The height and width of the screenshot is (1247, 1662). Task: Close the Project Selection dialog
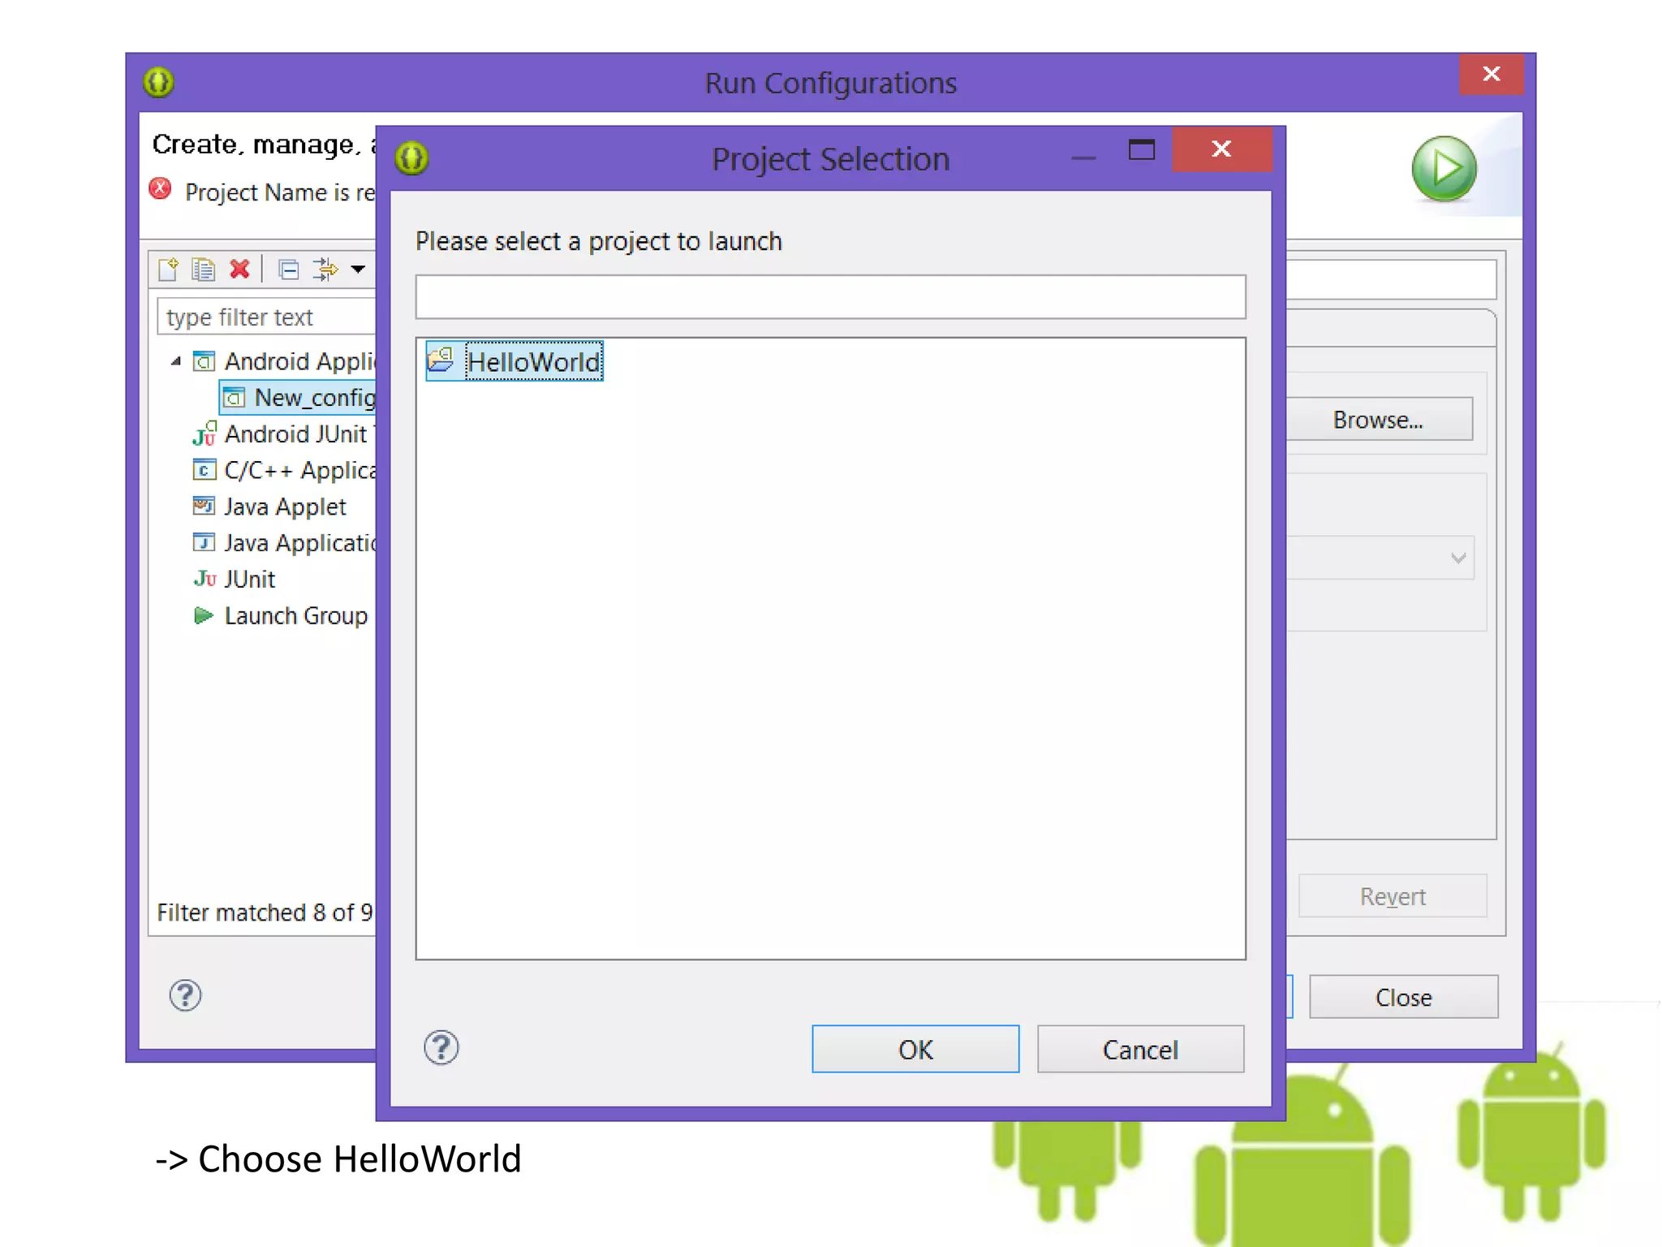(x=1221, y=149)
